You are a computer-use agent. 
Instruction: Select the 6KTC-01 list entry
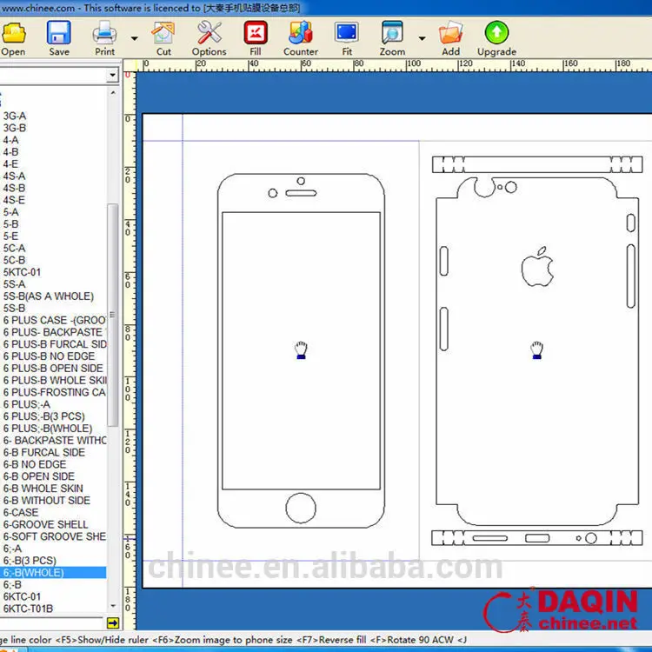click(22, 597)
